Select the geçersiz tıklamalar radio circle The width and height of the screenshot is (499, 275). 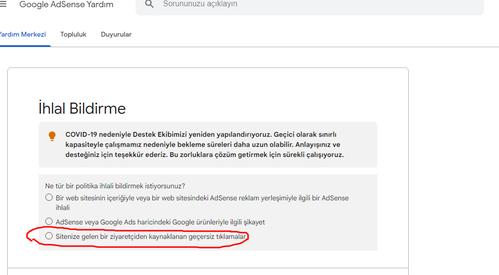pyautogui.click(x=49, y=236)
